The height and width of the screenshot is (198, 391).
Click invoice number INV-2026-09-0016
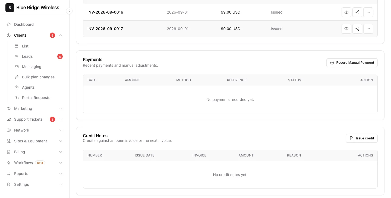click(x=105, y=12)
